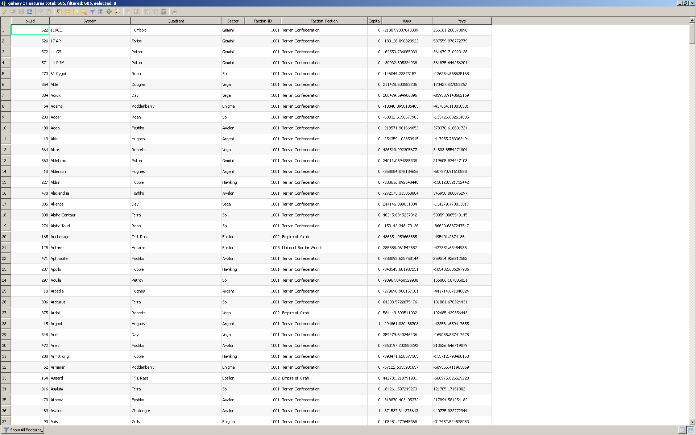Click the Reload the table icon

tap(30, 12)
